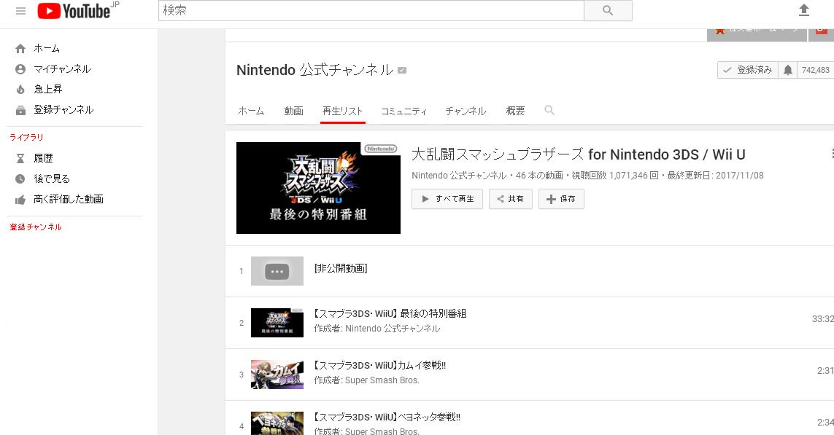834x435 pixels.
Task: Click Nintendo 公式チャンネル in playlist details line
Action: coord(459,176)
